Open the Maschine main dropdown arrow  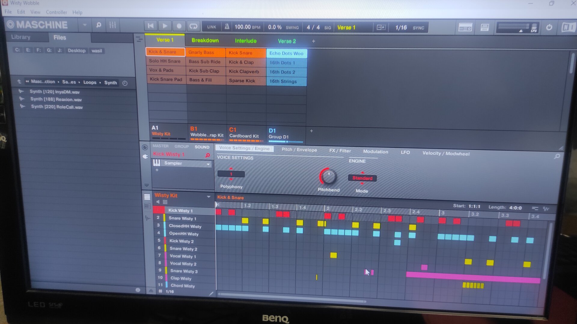(x=85, y=25)
